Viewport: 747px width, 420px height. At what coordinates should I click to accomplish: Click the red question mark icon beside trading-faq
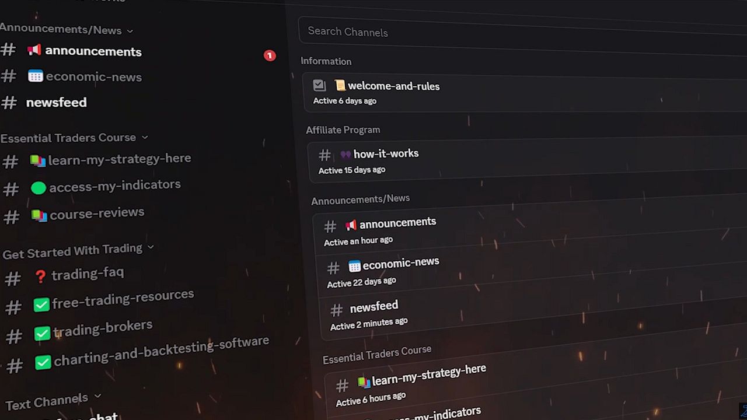(40, 276)
